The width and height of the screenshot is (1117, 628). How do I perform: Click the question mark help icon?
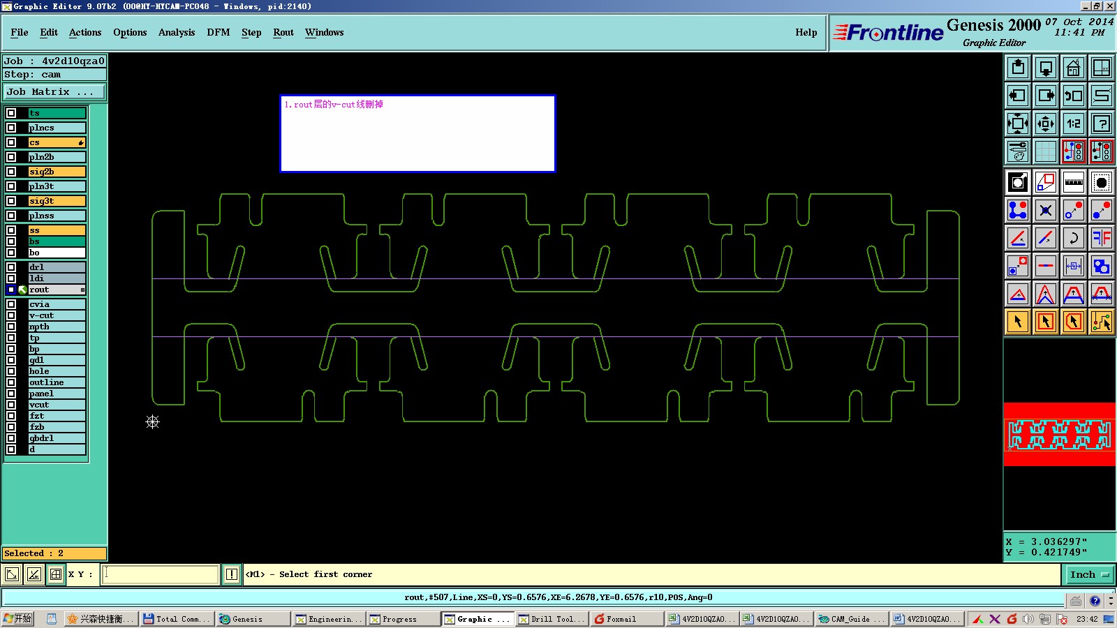tap(1101, 124)
